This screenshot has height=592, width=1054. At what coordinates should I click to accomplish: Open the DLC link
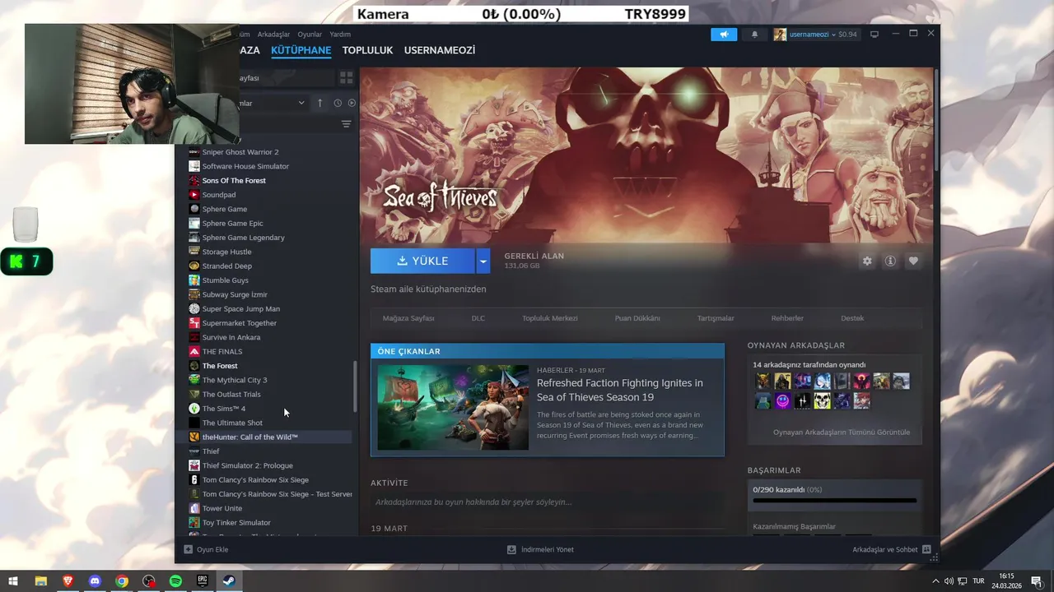(x=478, y=318)
